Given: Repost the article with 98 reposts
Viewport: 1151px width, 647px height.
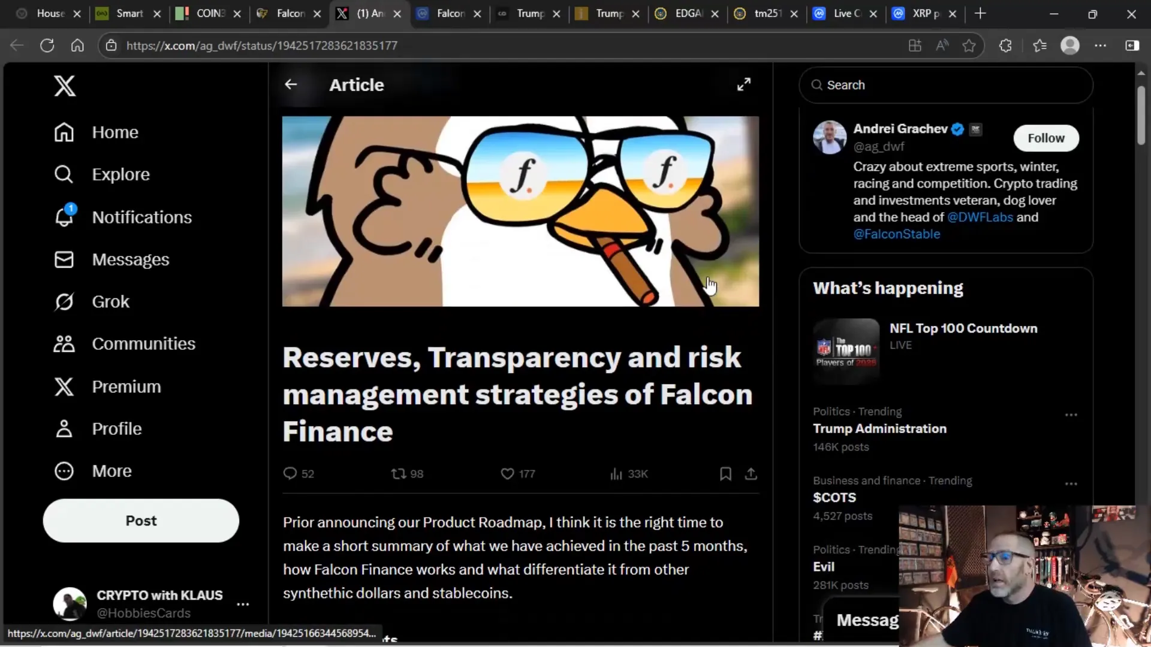Looking at the screenshot, I should 407,474.
